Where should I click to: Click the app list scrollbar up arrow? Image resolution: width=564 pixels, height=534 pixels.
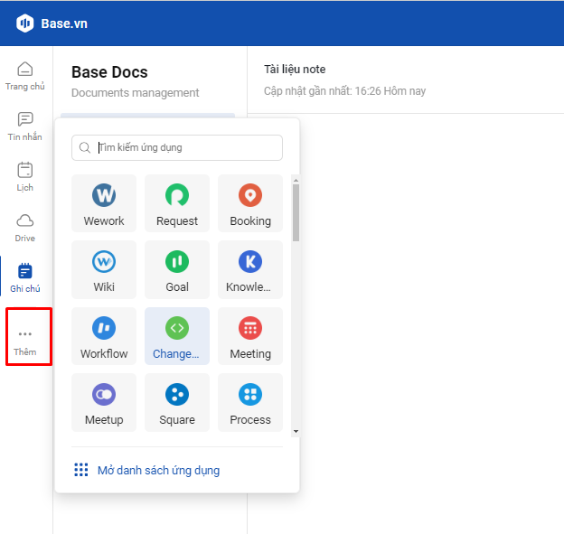point(296,180)
